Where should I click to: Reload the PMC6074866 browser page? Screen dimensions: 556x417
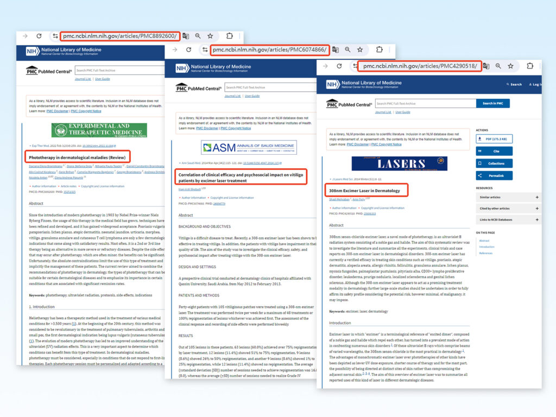point(189,49)
